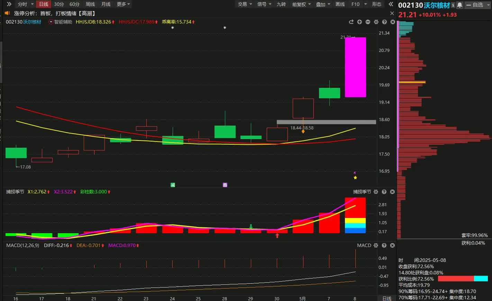Image resolution: width=492 pixels, height=301 pixels.
Task: Toggle 形态 pattern display
Action: tap(376, 4)
